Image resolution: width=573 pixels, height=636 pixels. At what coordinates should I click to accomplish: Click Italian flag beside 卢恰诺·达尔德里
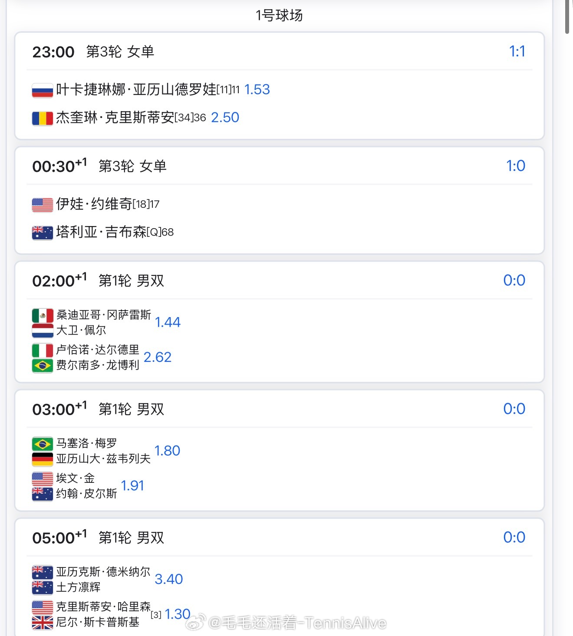(x=42, y=350)
